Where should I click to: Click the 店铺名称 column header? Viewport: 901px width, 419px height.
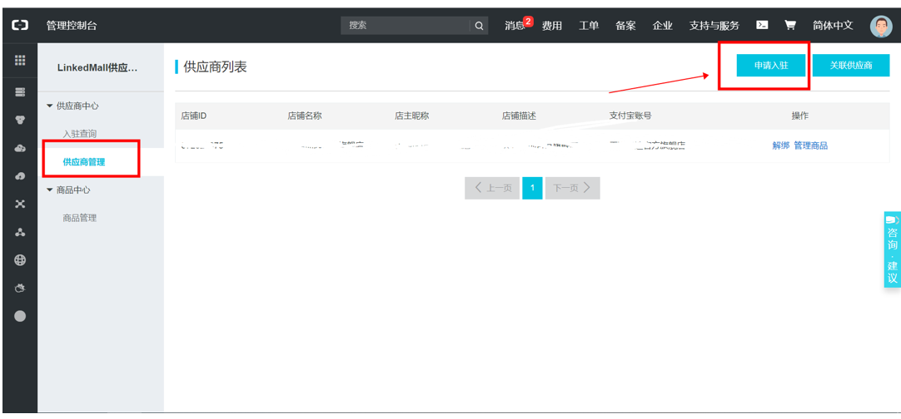pyautogui.click(x=305, y=116)
